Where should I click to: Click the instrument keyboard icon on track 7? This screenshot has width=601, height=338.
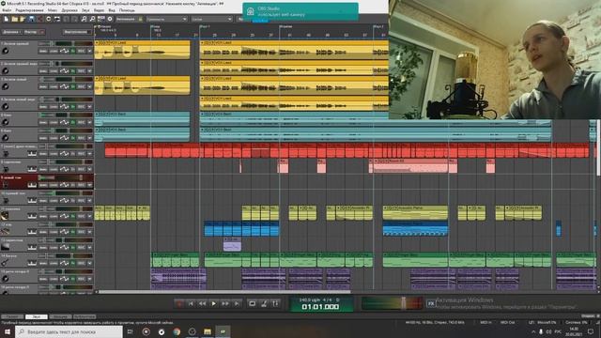pos(32,154)
